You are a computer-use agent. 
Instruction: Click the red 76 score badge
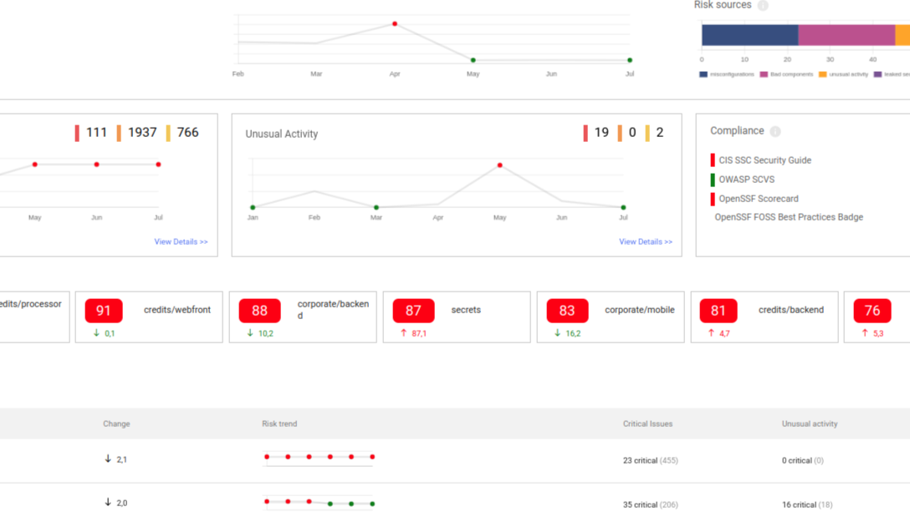[x=872, y=310]
